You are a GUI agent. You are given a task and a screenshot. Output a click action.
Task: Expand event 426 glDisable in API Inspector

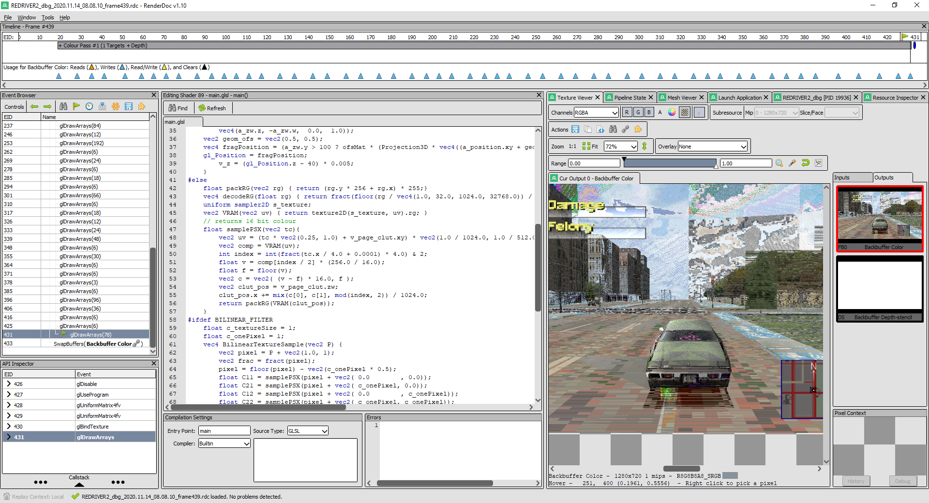click(9, 384)
